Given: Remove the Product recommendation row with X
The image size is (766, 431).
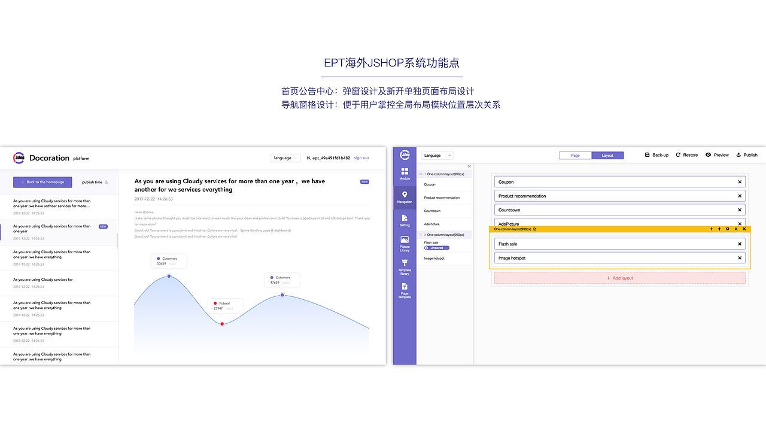Looking at the screenshot, I should pyautogui.click(x=740, y=196).
